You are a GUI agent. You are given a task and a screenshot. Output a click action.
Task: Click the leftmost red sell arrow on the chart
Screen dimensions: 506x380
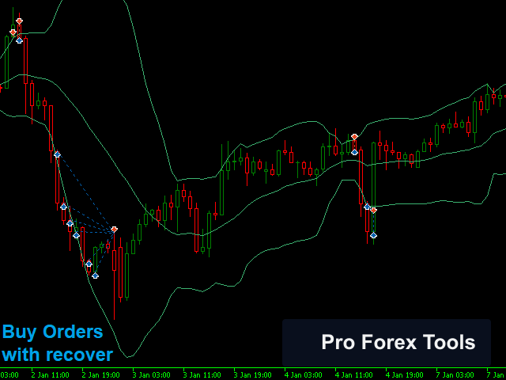coord(13,32)
